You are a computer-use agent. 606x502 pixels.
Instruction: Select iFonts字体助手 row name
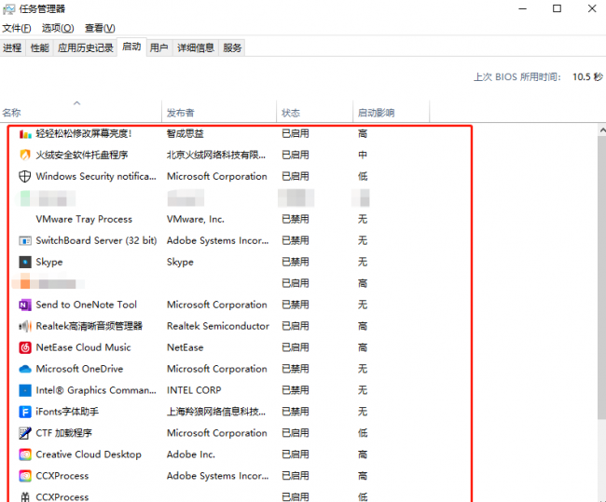click(67, 412)
